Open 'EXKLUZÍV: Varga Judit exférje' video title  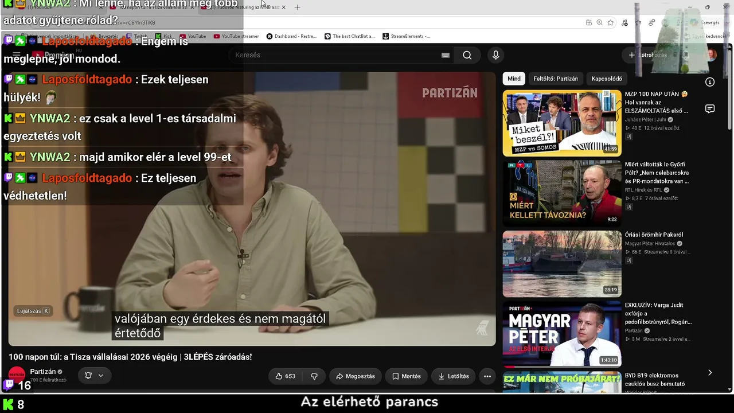click(658, 314)
